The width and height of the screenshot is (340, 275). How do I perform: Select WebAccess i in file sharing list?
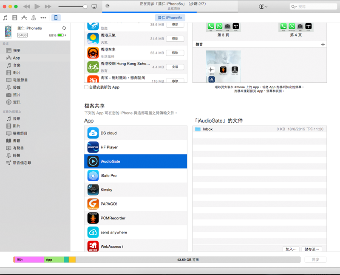136,246
